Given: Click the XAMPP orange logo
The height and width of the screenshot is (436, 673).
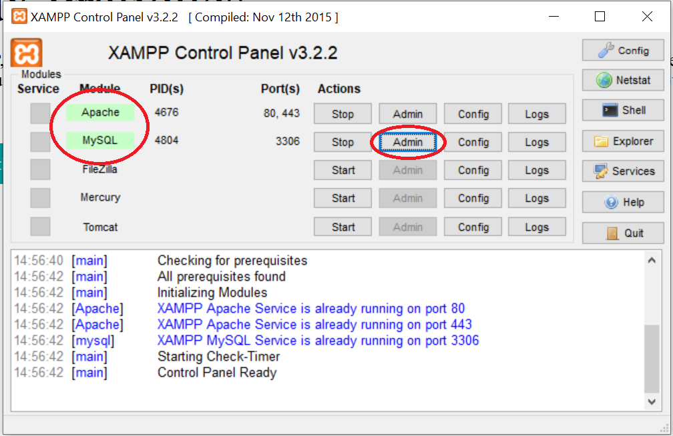Looking at the screenshot, I should tap(27, 53).
